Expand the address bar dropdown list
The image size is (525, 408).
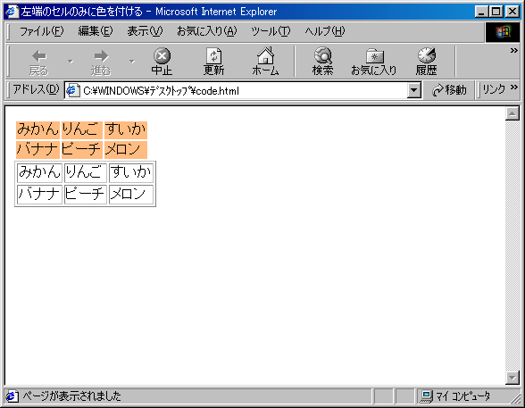click(414, 90)
